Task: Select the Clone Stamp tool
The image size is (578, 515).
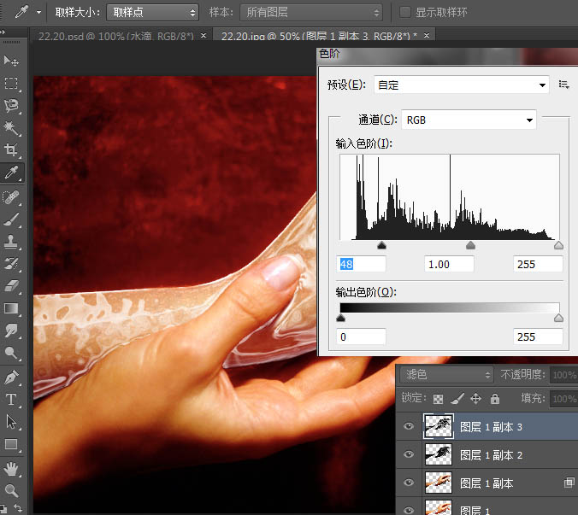Action: tap(11, 242)
